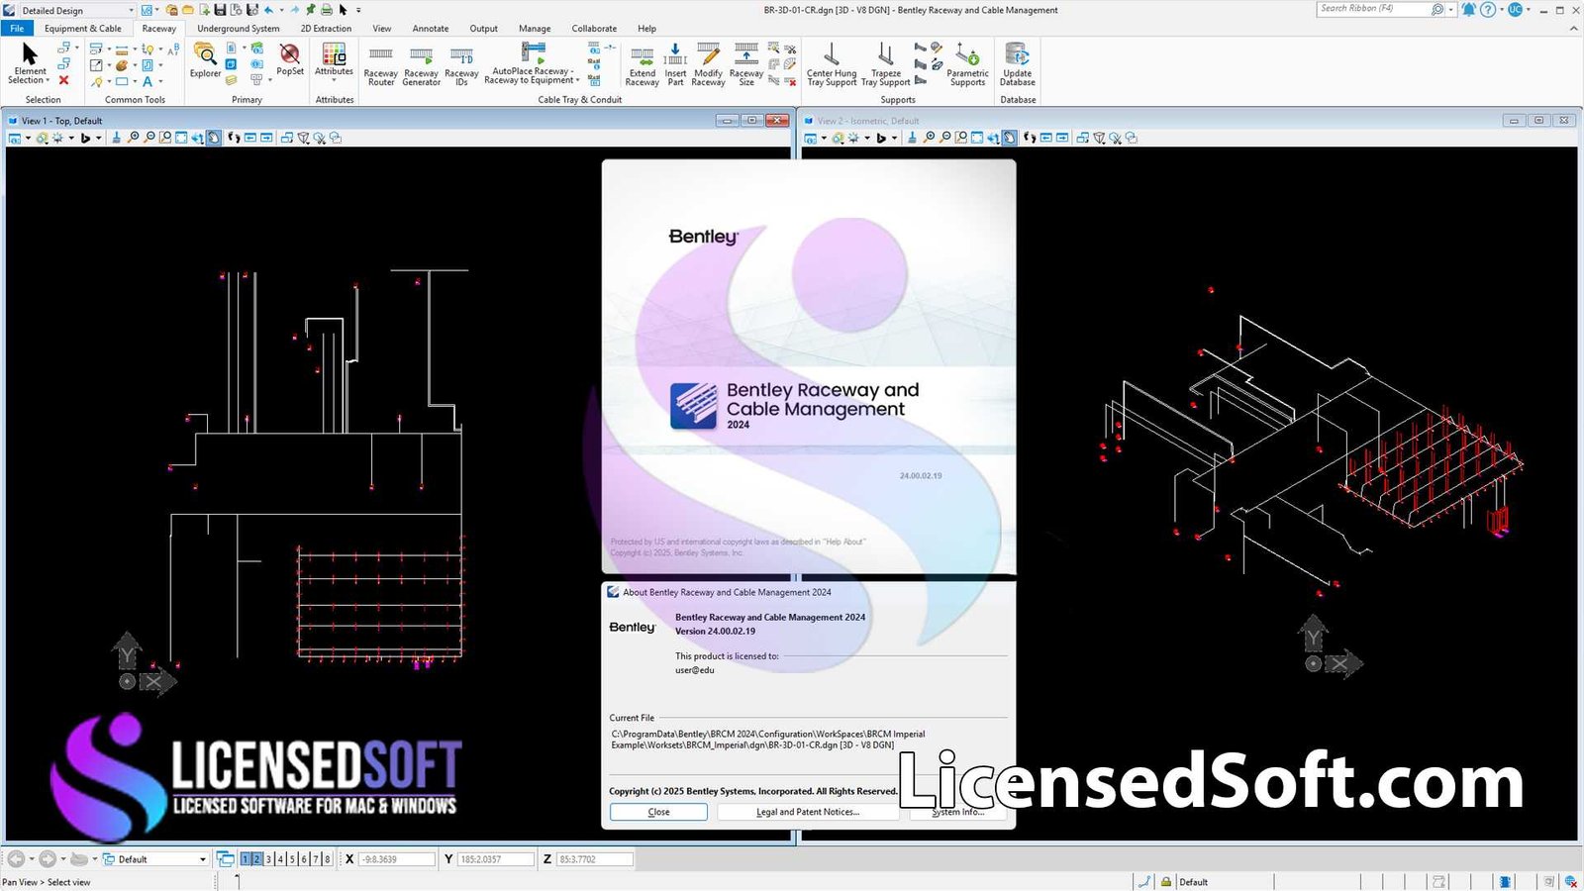Click the user account UC icon
1584x891 pixels.
pyautogui.click(x=1515, y=10)
